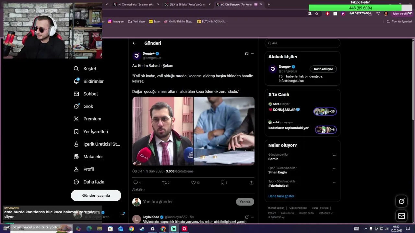This screenshot has height=233, width=415.
Task: Open the BÜTÜN MAÇ KANA... bookmark
Action: pyautogui.click(x=212, y=22)
